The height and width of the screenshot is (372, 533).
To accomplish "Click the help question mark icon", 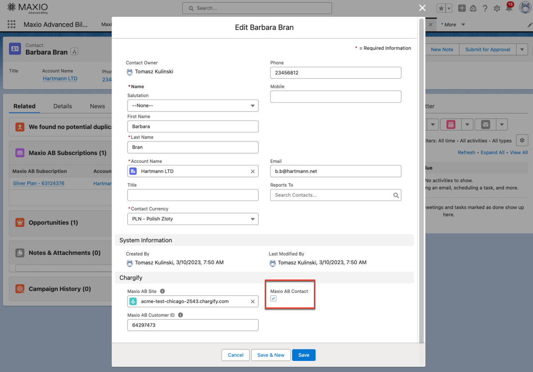I will click(x=485, y=8).
